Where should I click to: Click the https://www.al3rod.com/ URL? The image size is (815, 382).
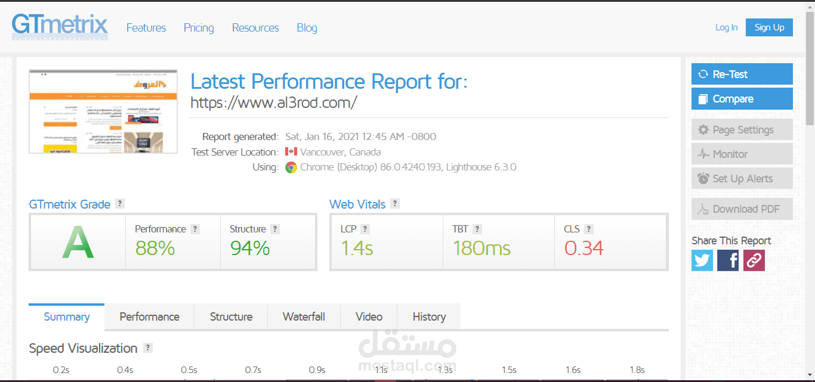[273, 103]
